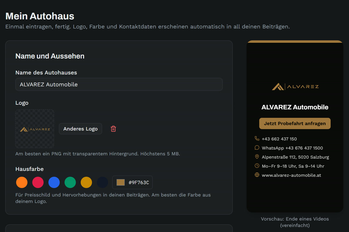Image resolution: width=349 pixels, height=232 pixels.
Task: Choose the amber yellow house color
Action: point(86,182)
